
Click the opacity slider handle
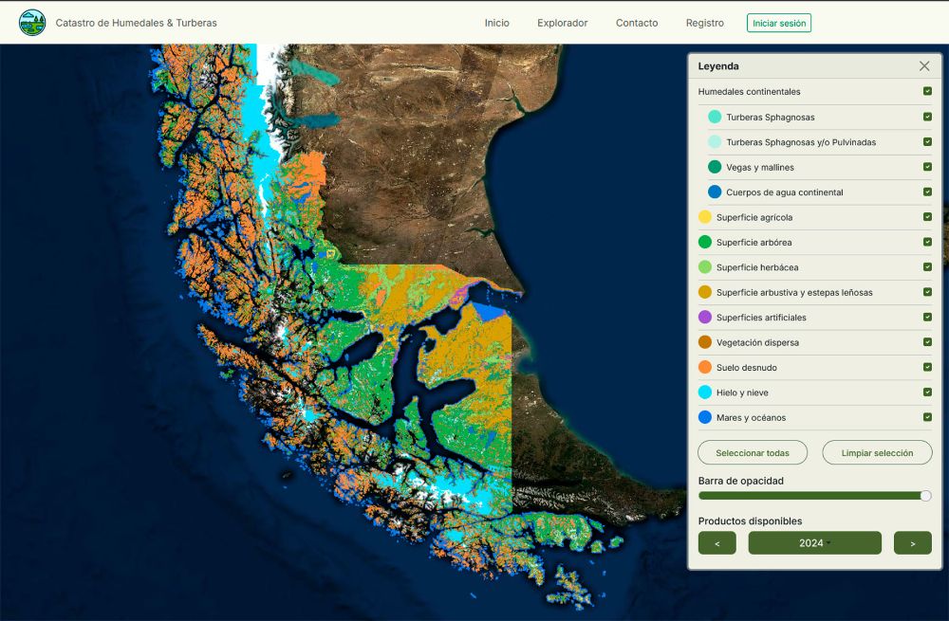point(926,496)
